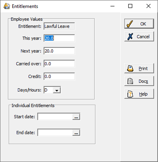The height and width of the screenshot is (162, 158).
Task: Open the End date picker ellipsis button
Action: (76, 132)
